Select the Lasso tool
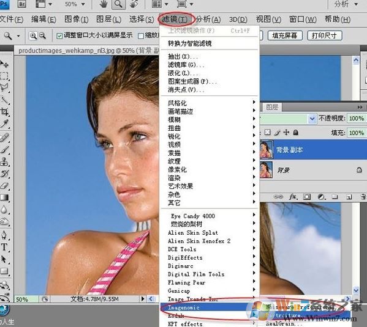 click(x=4, y=87)
